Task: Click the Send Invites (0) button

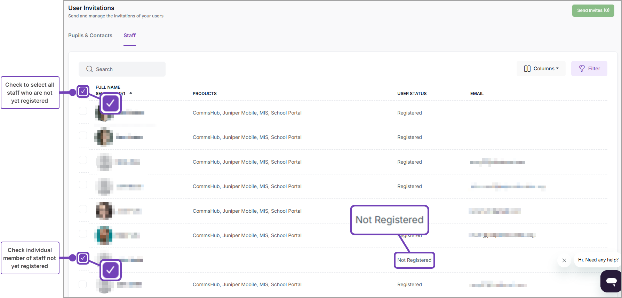Action: point(593,10)
